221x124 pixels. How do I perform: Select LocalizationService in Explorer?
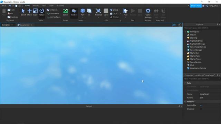point(198,68)
